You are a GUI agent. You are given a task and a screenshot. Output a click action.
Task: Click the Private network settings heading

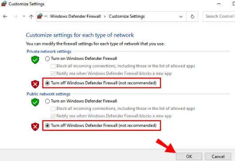[49, 51]
